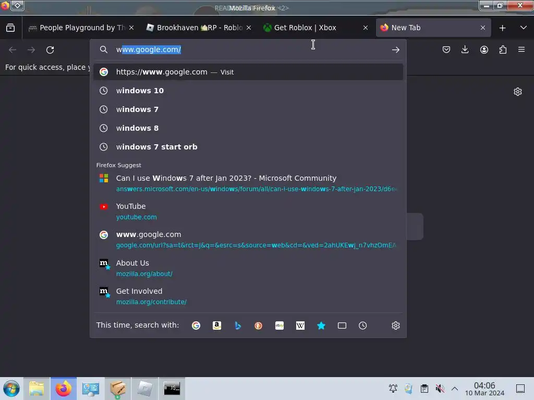Image resolution: width=534 pixels, height=400 pixels.
Task: Search this time with Google icon
Action: coord(196,326)
